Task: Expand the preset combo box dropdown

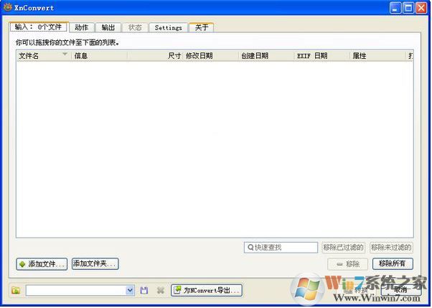Action: pyautogui.click(x=130, y=290)
